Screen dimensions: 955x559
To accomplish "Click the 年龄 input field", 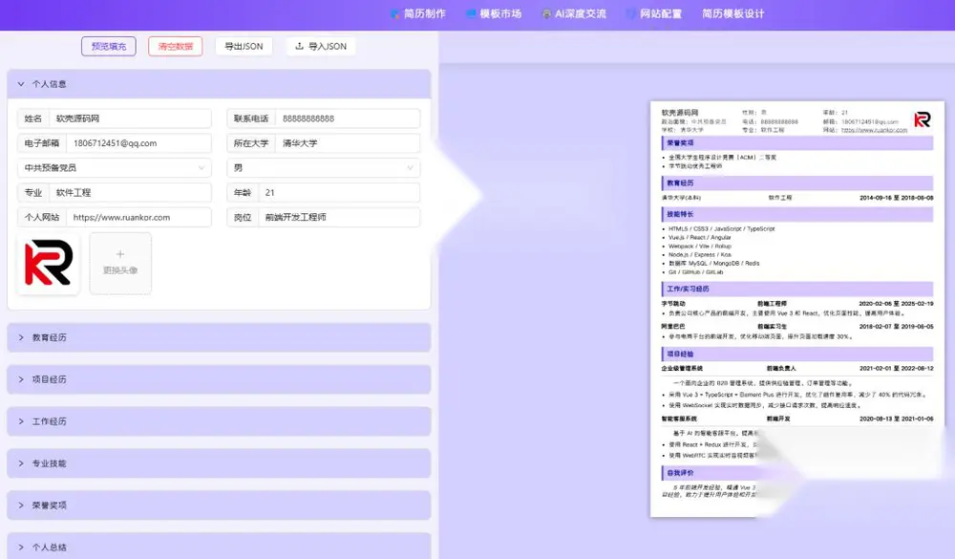I will click(x=339, y=193).
